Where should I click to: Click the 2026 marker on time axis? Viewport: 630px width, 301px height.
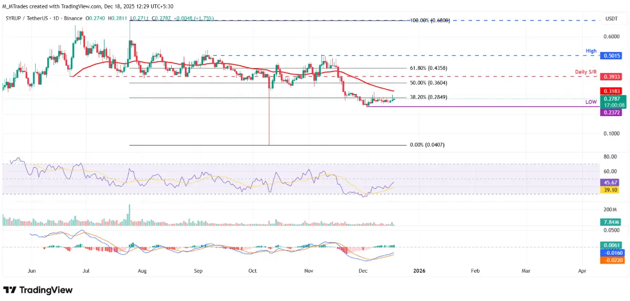click(x=419, y=271)
